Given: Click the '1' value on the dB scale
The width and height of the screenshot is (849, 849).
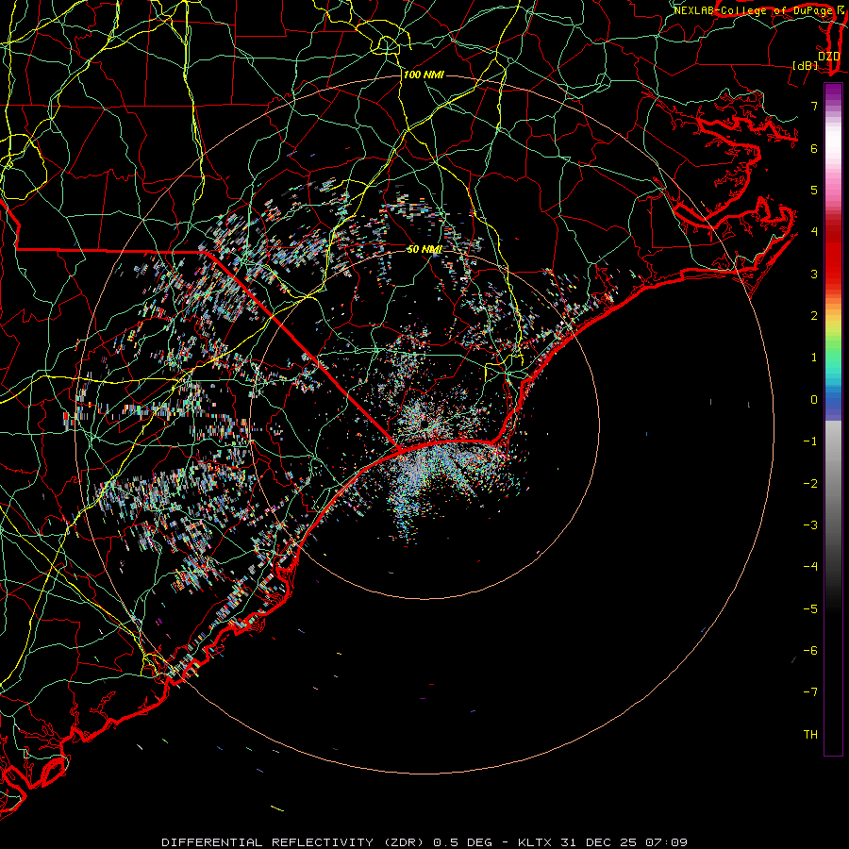Looking at the screenshot, I should [814, 358].
